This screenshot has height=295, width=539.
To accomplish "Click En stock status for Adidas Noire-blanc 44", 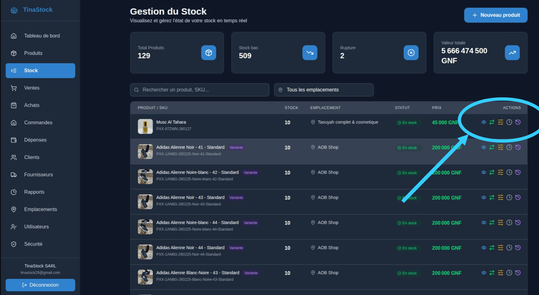I will tap(407, 223).
